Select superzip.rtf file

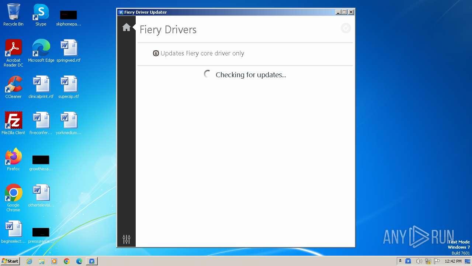69,87
